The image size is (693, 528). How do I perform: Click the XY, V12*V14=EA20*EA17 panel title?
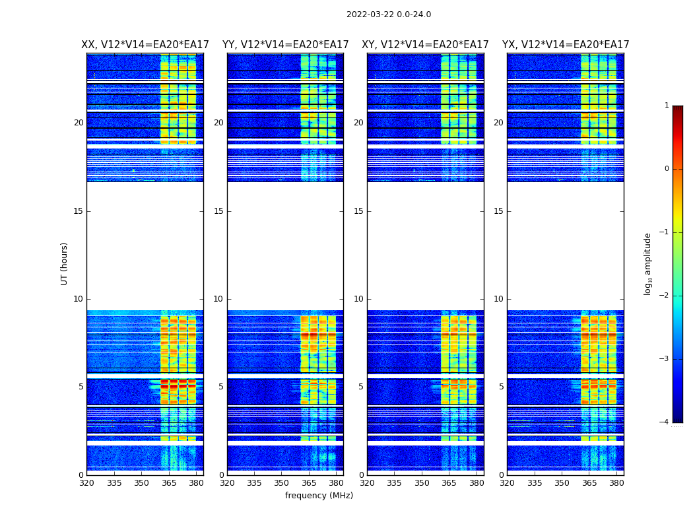coord(425,45)
